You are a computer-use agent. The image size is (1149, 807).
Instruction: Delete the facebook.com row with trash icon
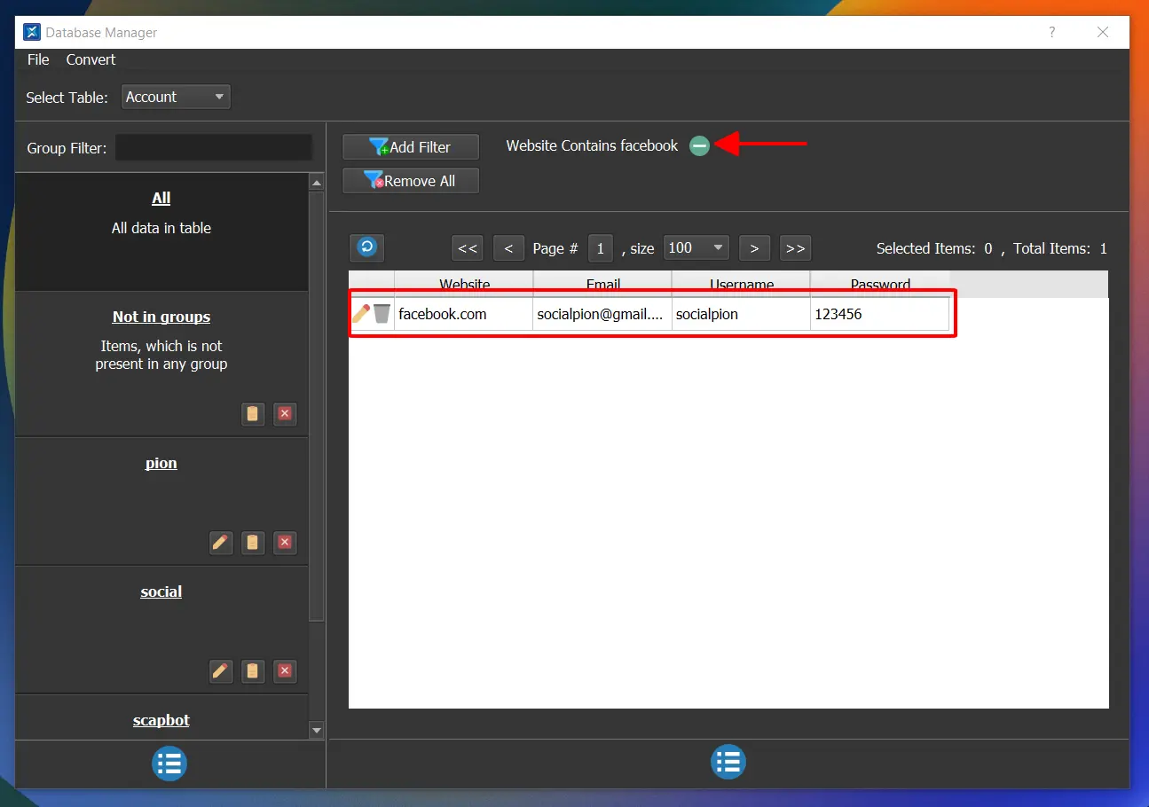(x=382, y=313)
